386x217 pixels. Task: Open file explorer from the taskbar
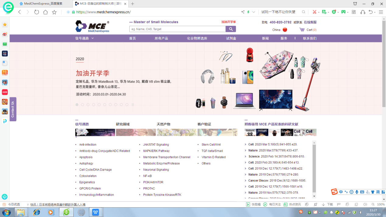click(21, 212)
